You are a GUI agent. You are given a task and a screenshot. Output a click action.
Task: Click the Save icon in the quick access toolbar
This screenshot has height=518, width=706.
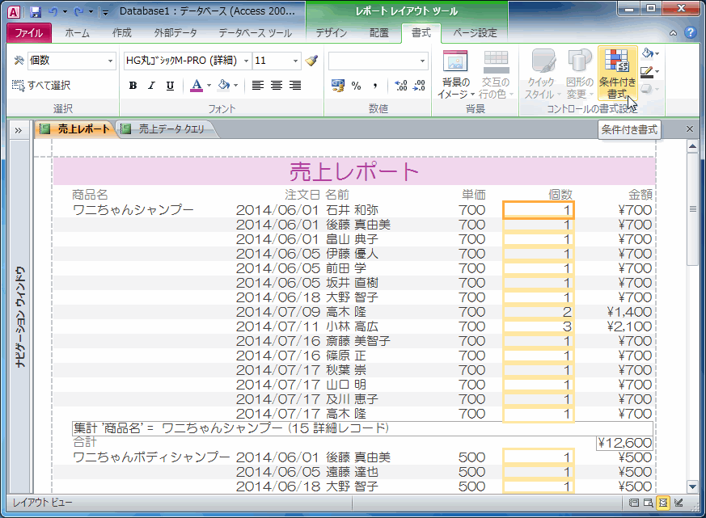pos(35,12)
